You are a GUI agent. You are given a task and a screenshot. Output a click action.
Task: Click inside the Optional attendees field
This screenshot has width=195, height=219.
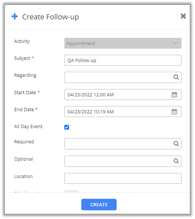[118, 161]
